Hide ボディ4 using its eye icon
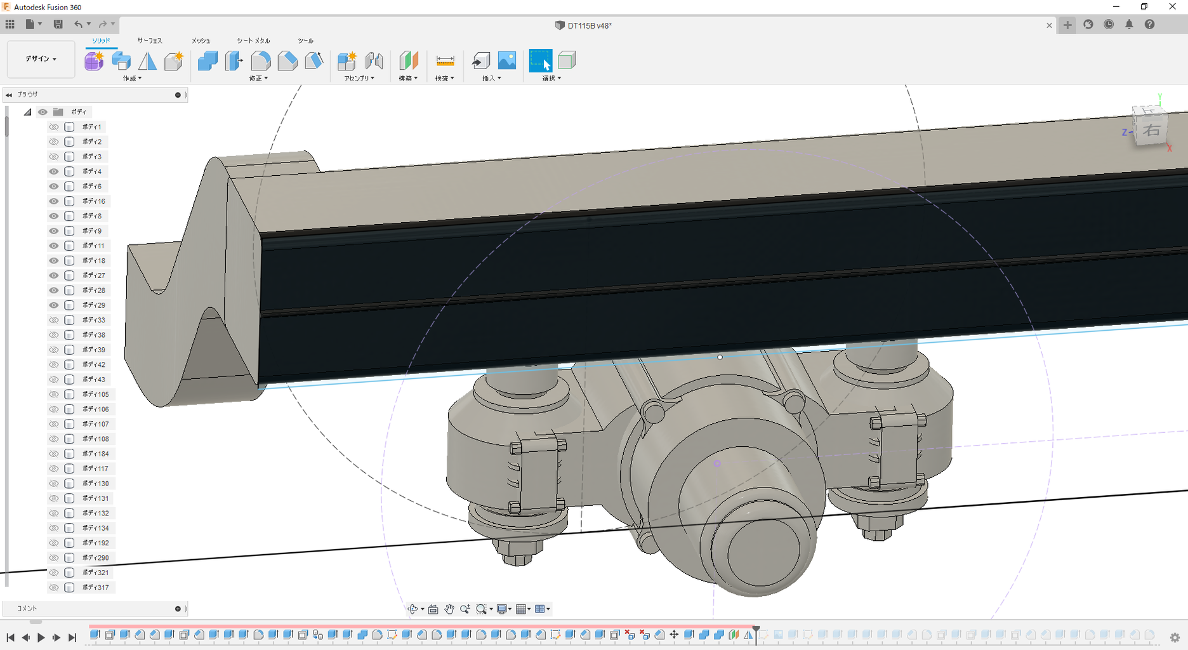Viewport: 1188px width, 650px height. 54,171
